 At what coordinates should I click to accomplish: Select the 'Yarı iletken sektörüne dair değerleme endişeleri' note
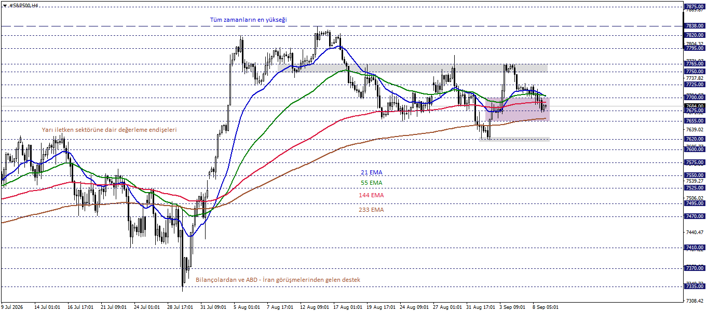[x=109, y=130]
